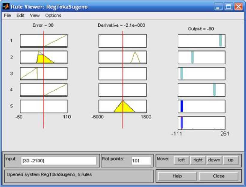
Task: Click the 'Error = 30' heading
Action: 43,25
